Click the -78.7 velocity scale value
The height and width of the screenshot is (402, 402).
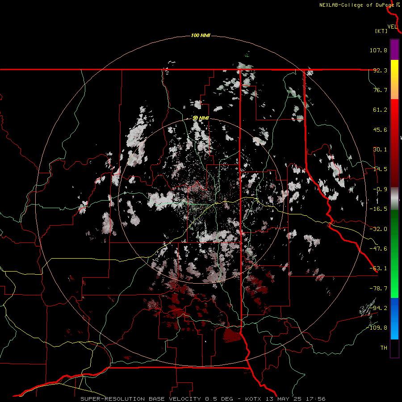(378, 289)
